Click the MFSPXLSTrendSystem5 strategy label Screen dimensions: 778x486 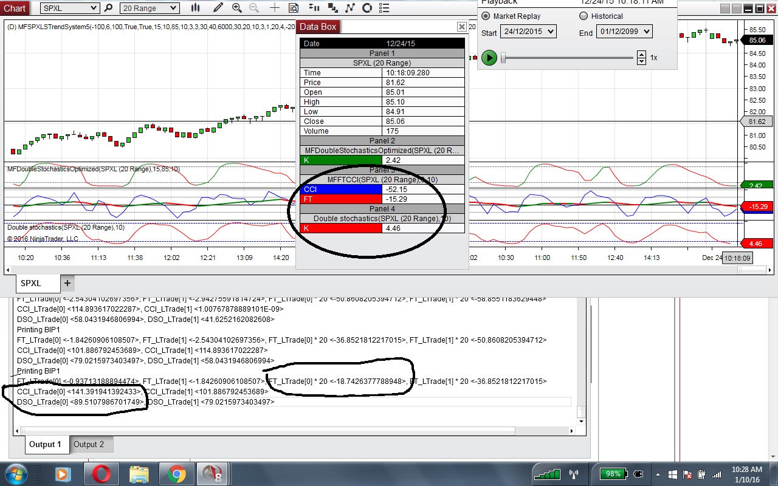tap(150, 27)
